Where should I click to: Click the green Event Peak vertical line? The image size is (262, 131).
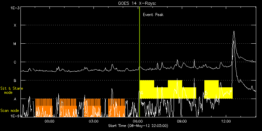[139, 62]
